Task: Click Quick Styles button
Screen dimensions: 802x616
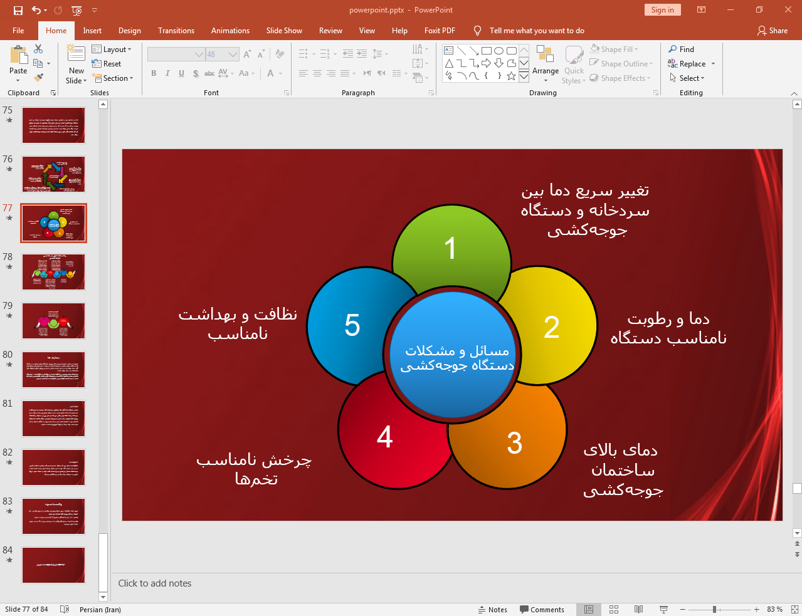Action: coord(574,65)
